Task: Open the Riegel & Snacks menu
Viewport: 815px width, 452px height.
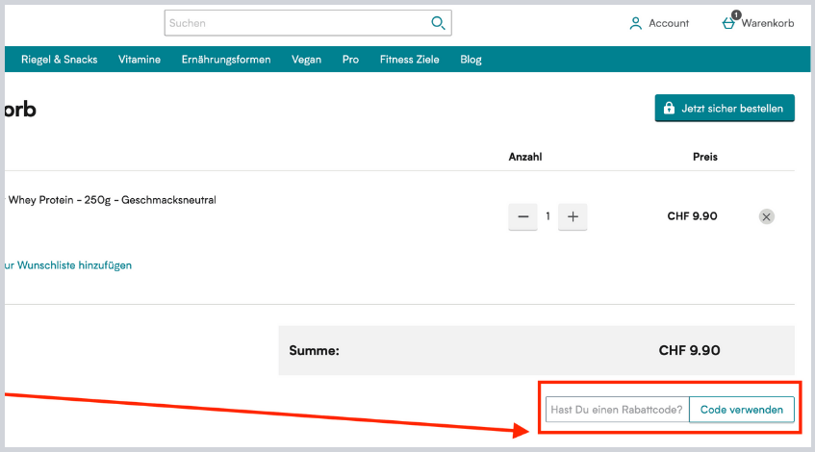Action: pos(60,60)
